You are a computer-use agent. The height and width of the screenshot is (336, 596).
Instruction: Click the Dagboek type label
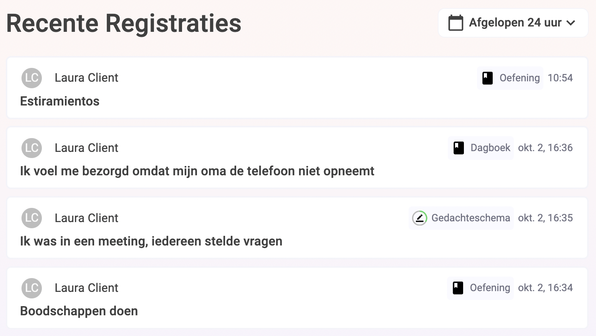click(490, 148)
